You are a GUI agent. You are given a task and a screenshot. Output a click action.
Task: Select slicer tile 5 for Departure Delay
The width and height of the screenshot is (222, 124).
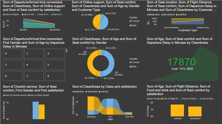[x=55, y=65]
